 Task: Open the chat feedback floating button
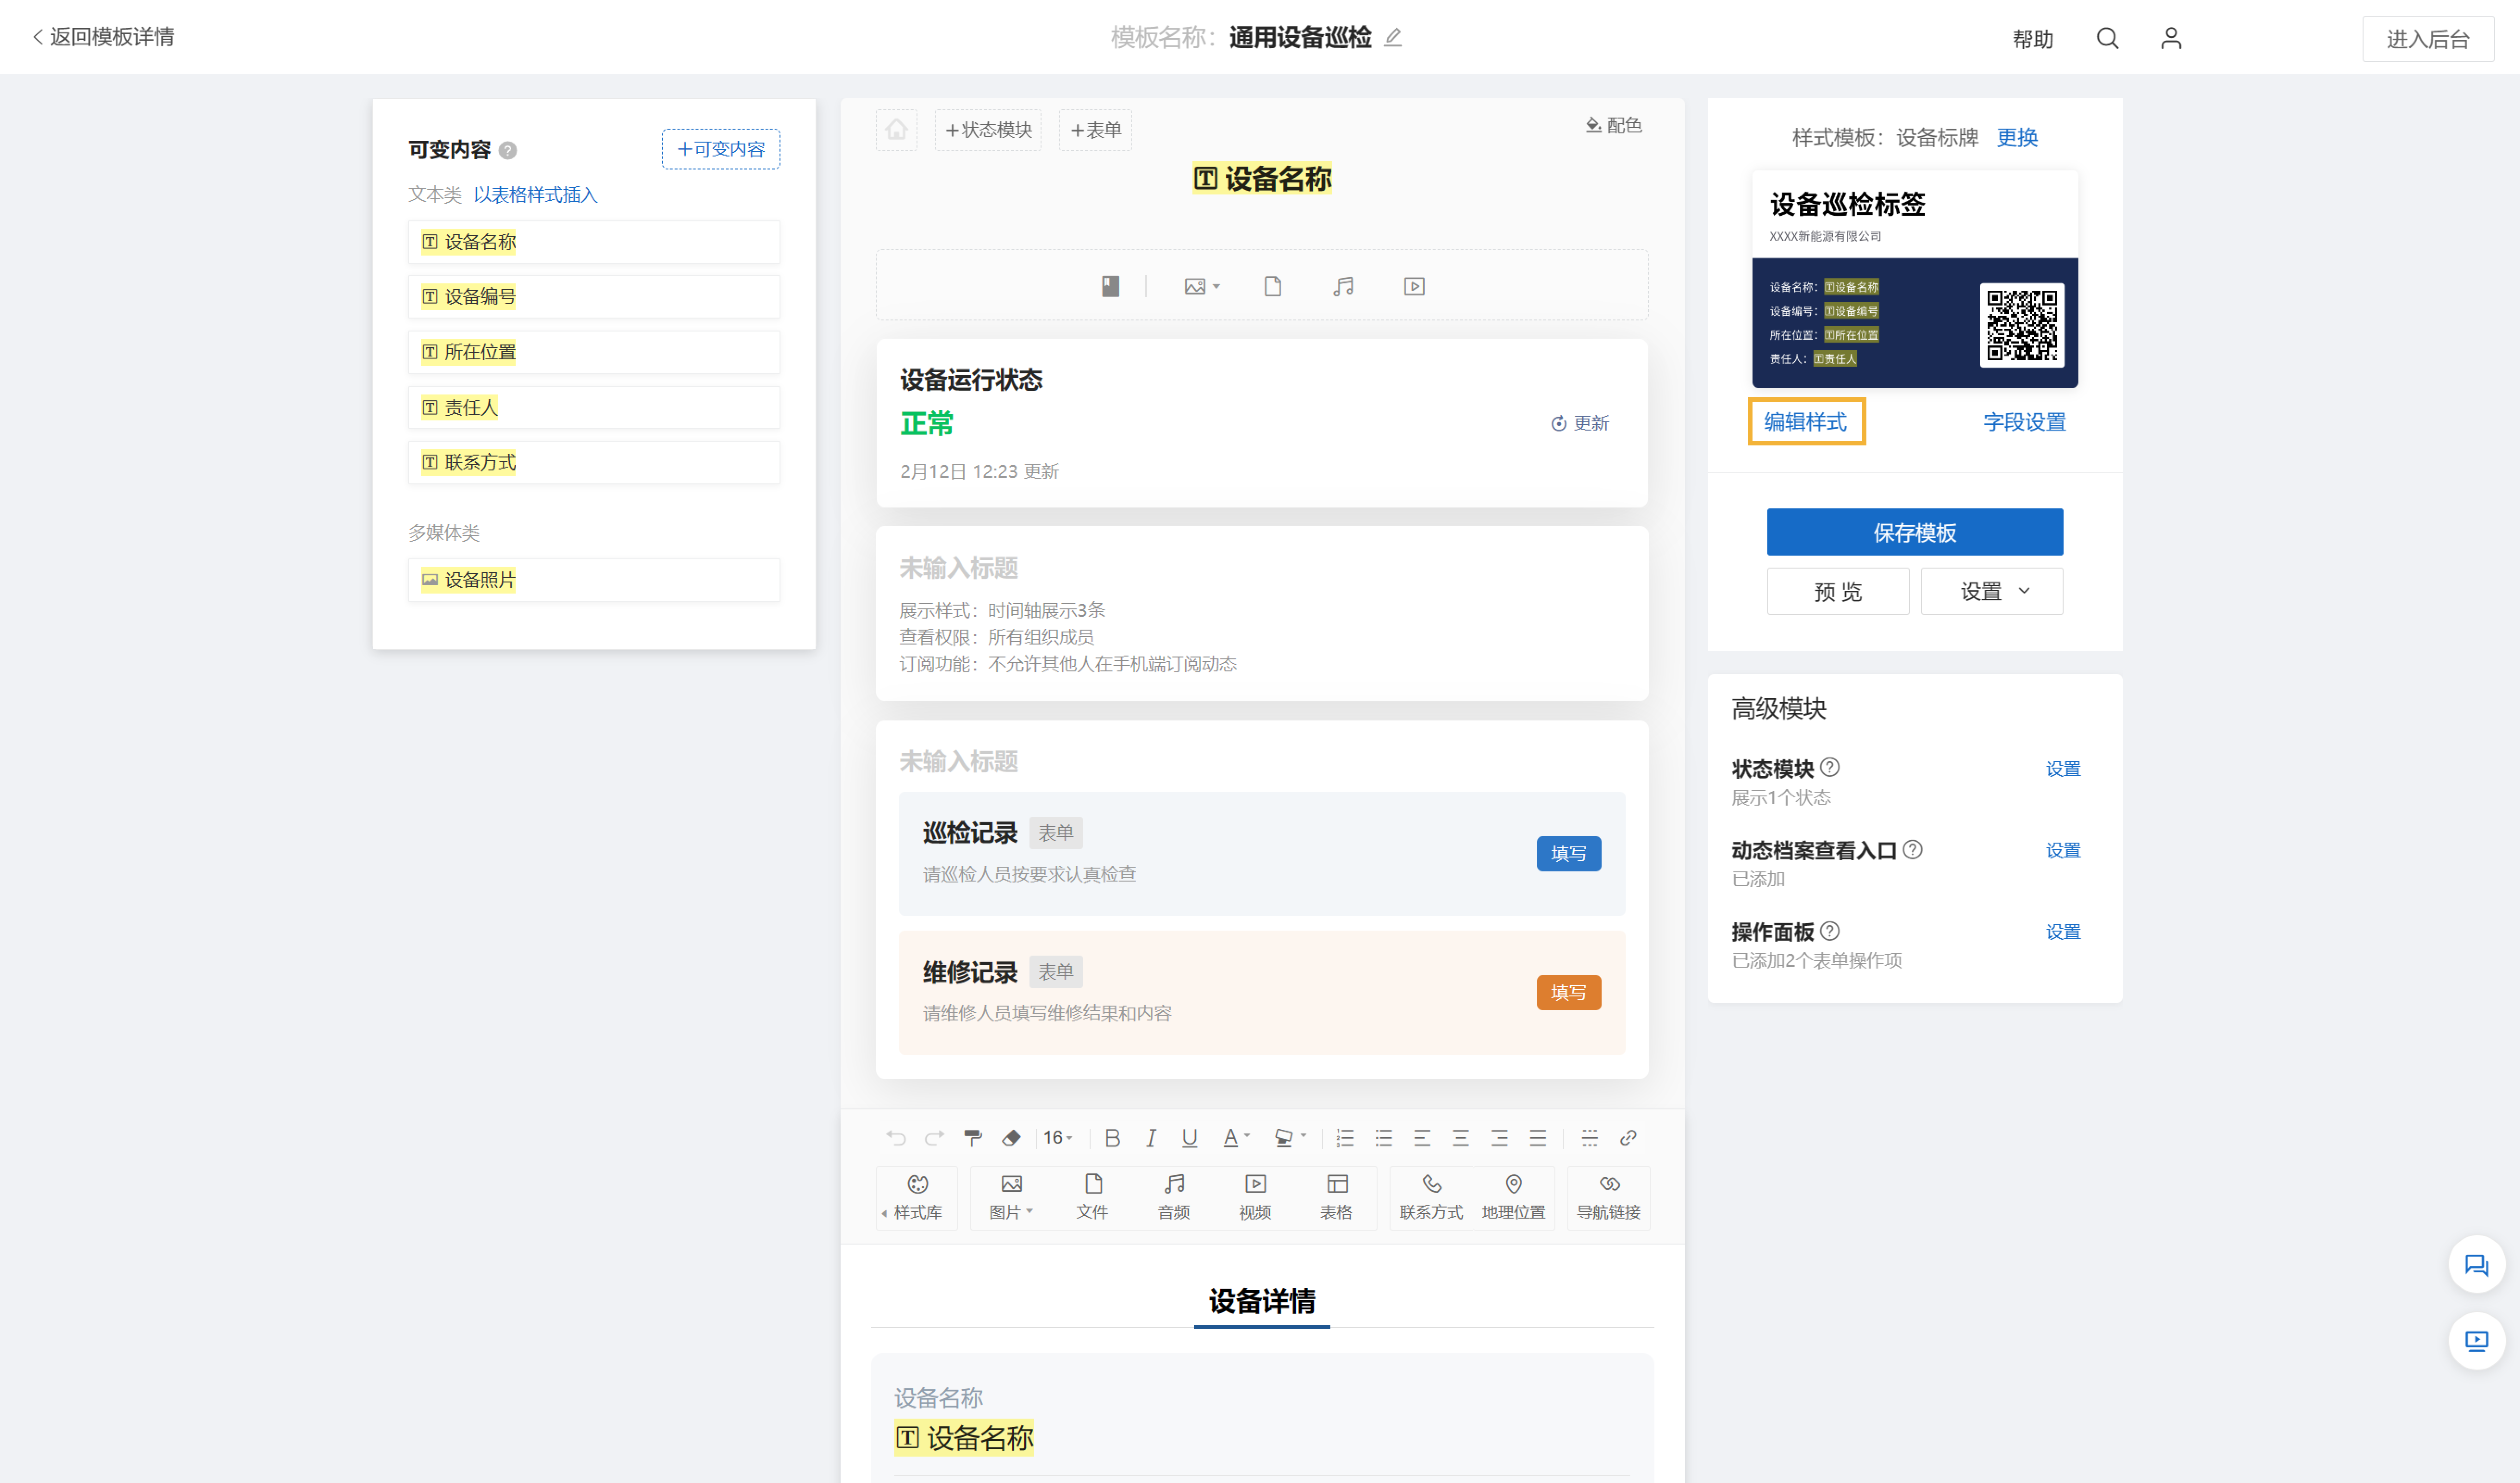(2476, 1266)
